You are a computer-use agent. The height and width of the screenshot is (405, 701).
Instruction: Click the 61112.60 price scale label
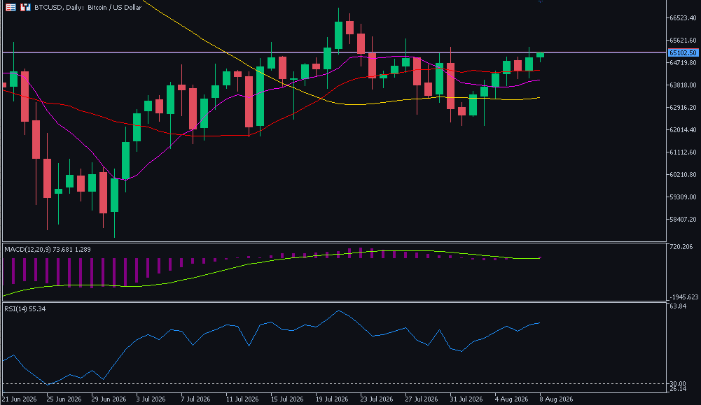click(x=683, y=152)
